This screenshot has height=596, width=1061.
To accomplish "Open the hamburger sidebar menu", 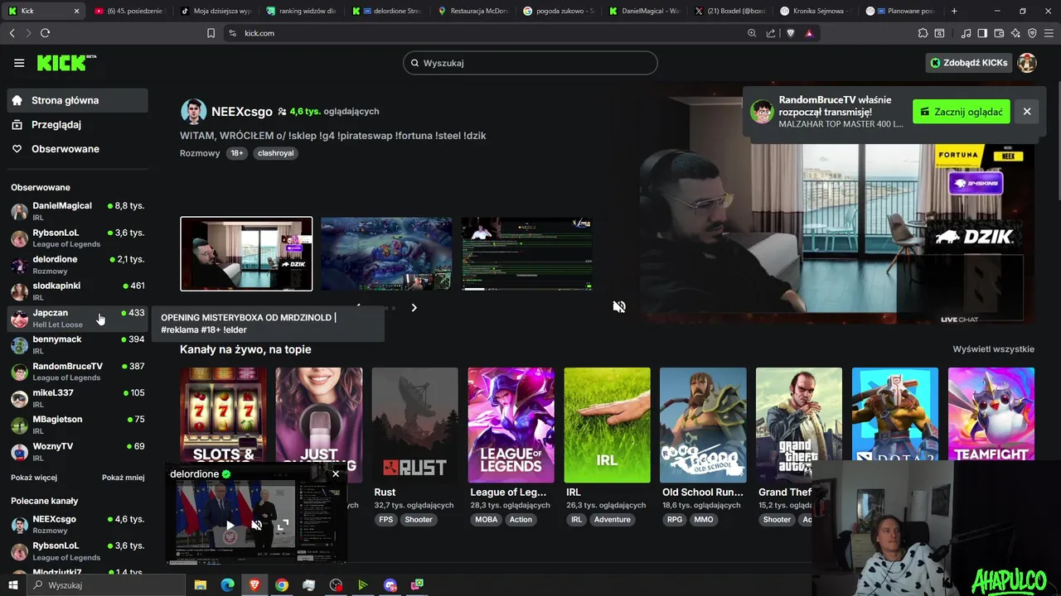I will 19,63.
